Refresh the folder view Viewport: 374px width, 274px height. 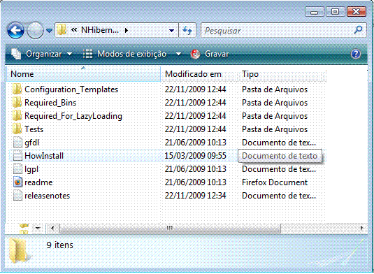coord(187,30)
